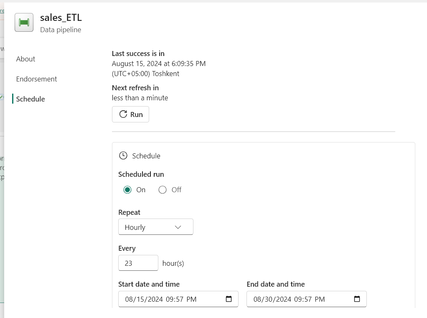
Task: Click the hour interval field showing 23
Action: (138, 263)
